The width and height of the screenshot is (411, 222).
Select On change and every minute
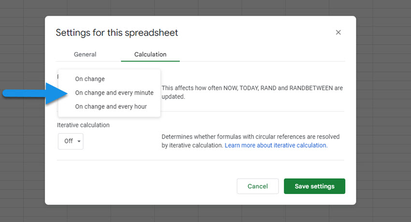click(x=114, y=93)
